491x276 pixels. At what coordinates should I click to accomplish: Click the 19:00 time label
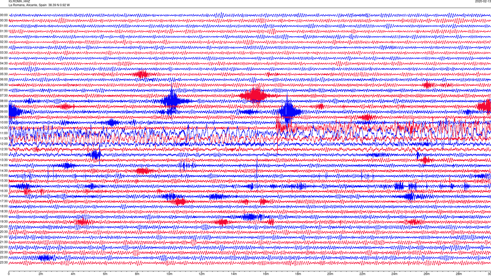tap(4, 217)
